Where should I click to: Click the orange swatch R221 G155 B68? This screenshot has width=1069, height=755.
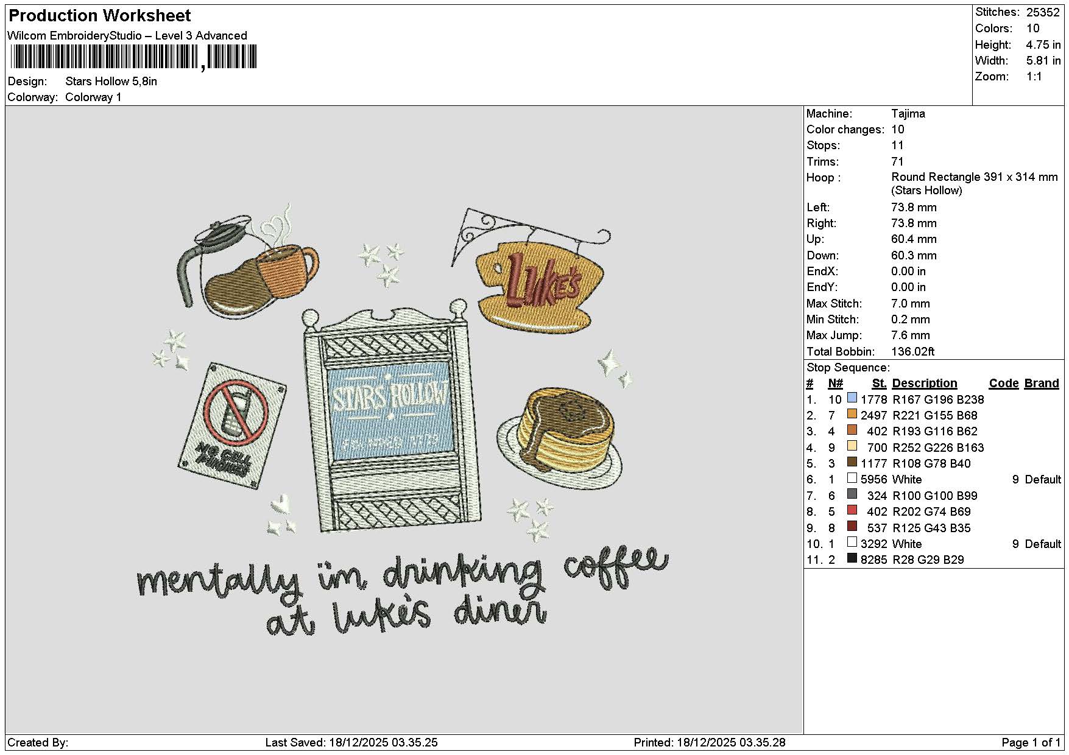click(852, 414)
